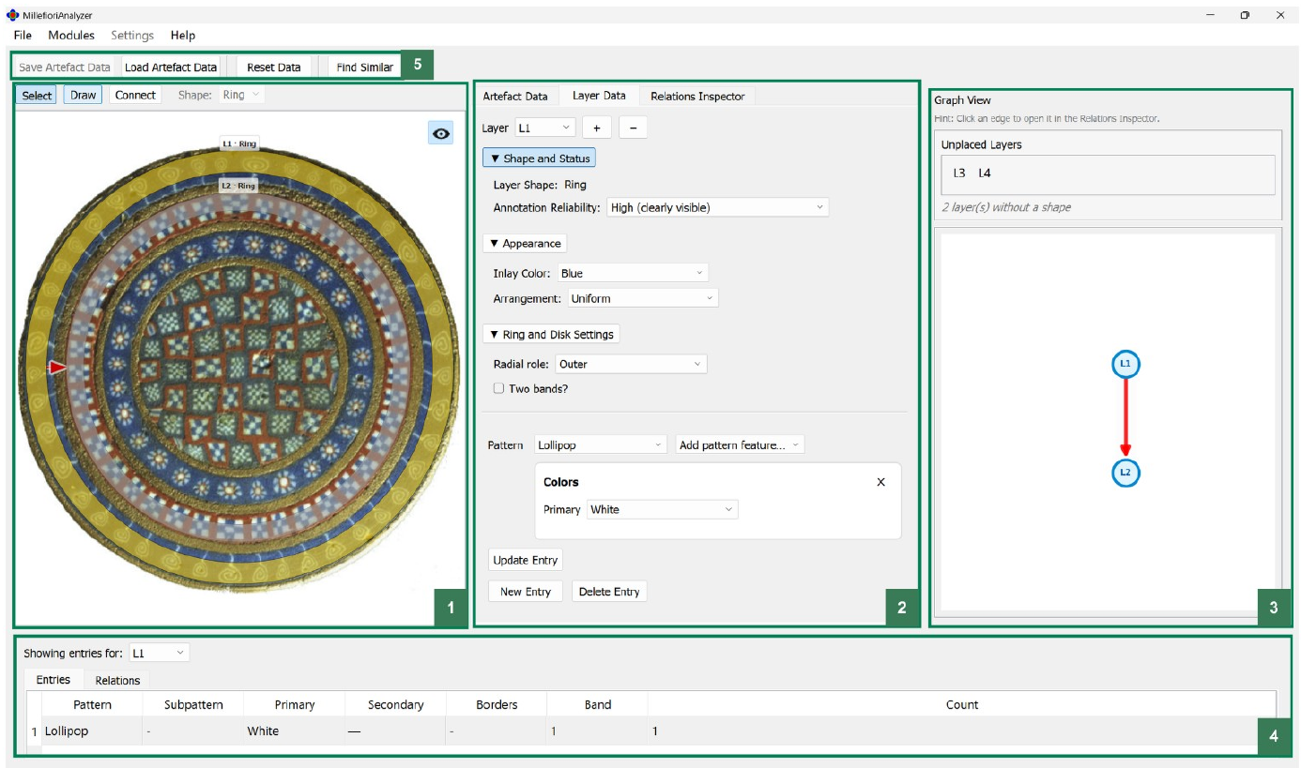Click the Find Similar button
This screenshot has height=768, width=1301.
[x=365, y=67]
